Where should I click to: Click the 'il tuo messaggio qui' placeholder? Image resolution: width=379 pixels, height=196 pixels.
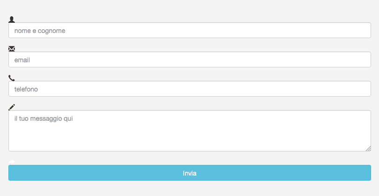(x=44, y=119)
